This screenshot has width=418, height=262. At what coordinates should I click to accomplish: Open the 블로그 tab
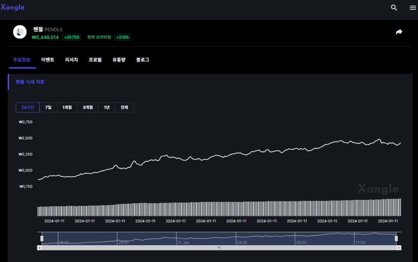[x=143, y=59]
